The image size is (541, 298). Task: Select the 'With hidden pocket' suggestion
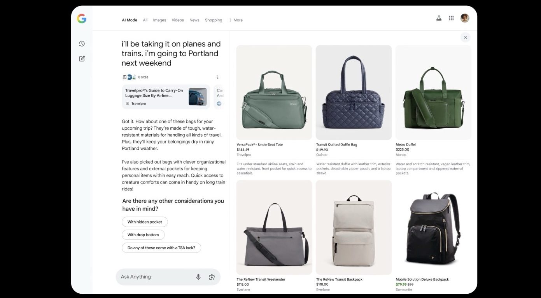click(145, 222)
